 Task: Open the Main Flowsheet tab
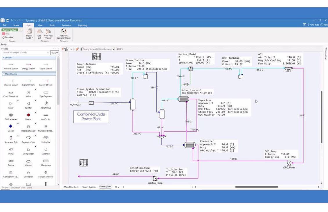(x=71, y=187)
